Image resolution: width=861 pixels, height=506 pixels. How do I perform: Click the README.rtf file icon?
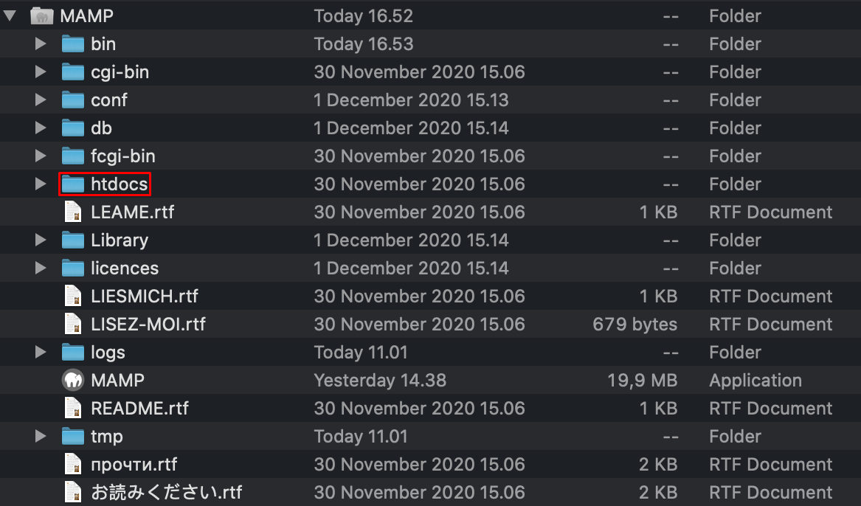[72, 409]
